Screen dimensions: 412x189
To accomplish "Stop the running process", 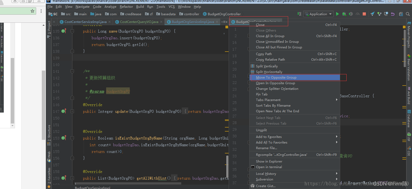I will click(x=364, y=14).
